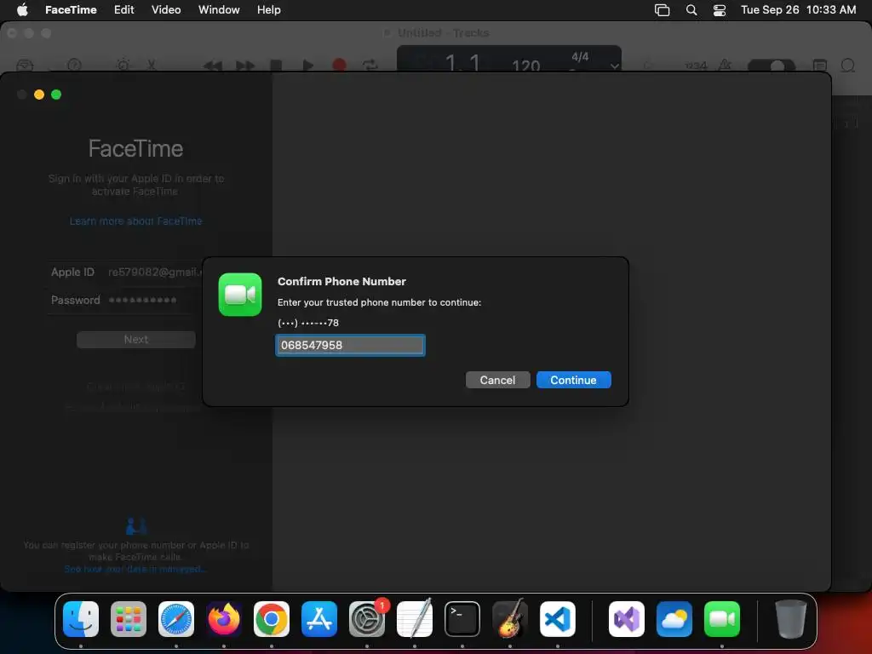Open Terminal from the Dock

462,619
